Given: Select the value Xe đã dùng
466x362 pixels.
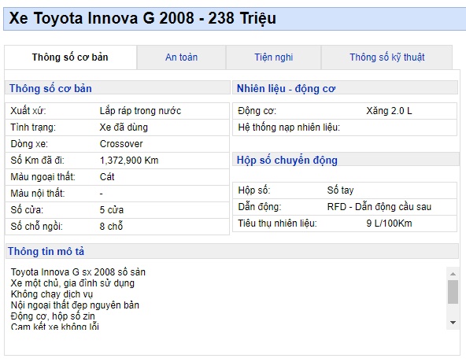Looking at the screenshot, I should [124, 127].
